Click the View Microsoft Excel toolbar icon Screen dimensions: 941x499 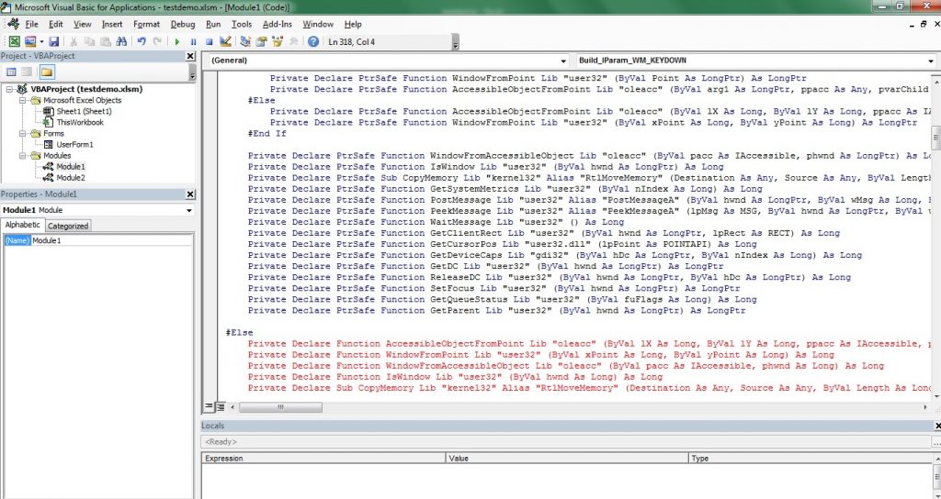[15, 42]
